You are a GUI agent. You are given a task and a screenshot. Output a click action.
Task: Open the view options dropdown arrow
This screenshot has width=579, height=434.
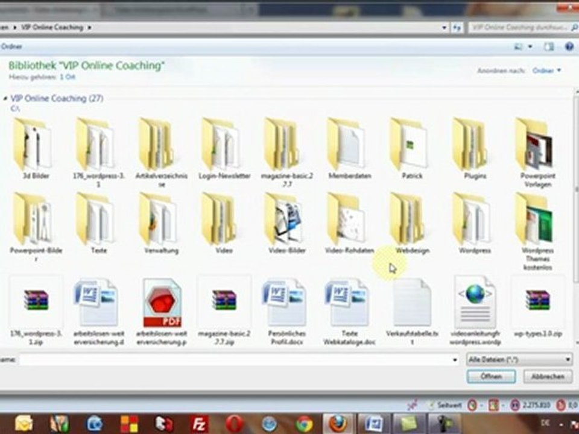click(530, 46)
